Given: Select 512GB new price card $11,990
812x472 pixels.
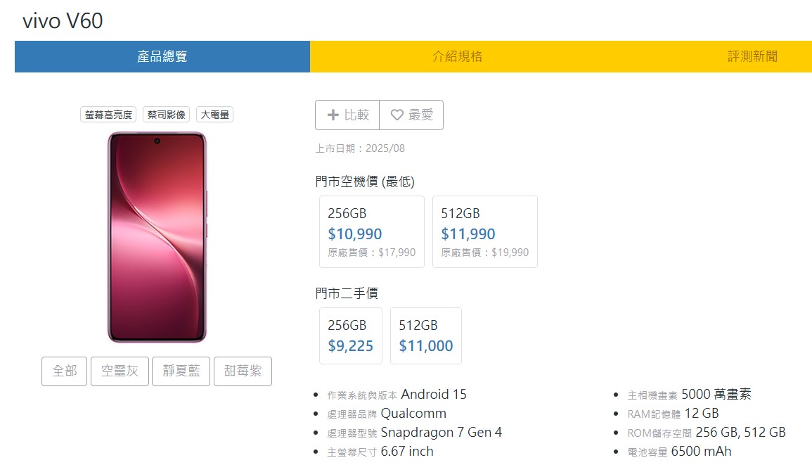Looking at the screenshot, I should 485,231.
